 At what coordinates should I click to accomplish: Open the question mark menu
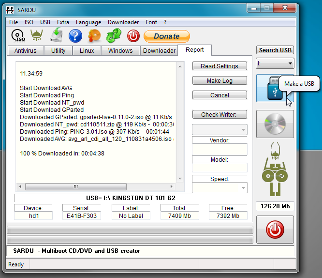165,22
